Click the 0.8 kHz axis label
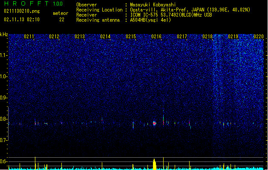 [4, 119]
